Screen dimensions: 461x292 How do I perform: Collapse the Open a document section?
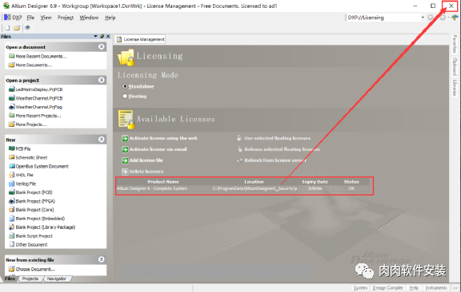point(101,47)
